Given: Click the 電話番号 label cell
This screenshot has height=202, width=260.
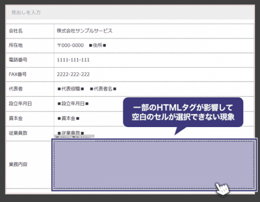Looking at the screenshot, I should (30, 60).
